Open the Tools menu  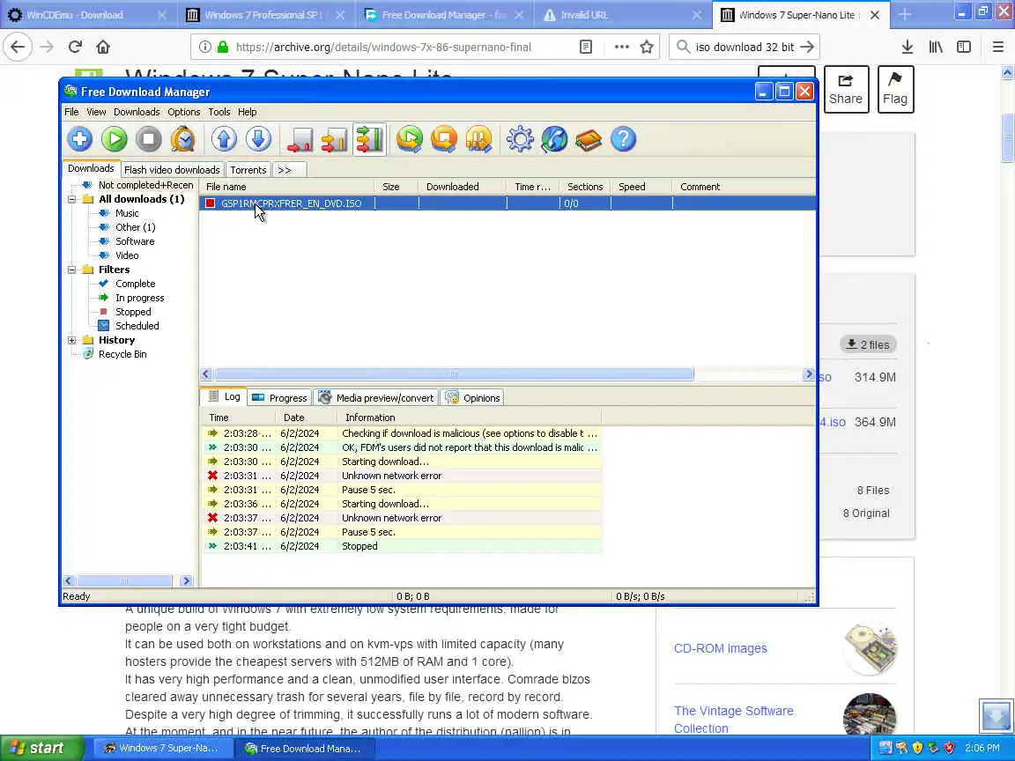(219, 112)
